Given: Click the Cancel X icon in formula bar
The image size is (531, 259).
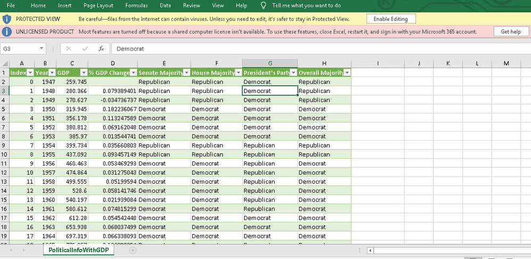Looking at the screenshot, I should [x=69, y=49].
